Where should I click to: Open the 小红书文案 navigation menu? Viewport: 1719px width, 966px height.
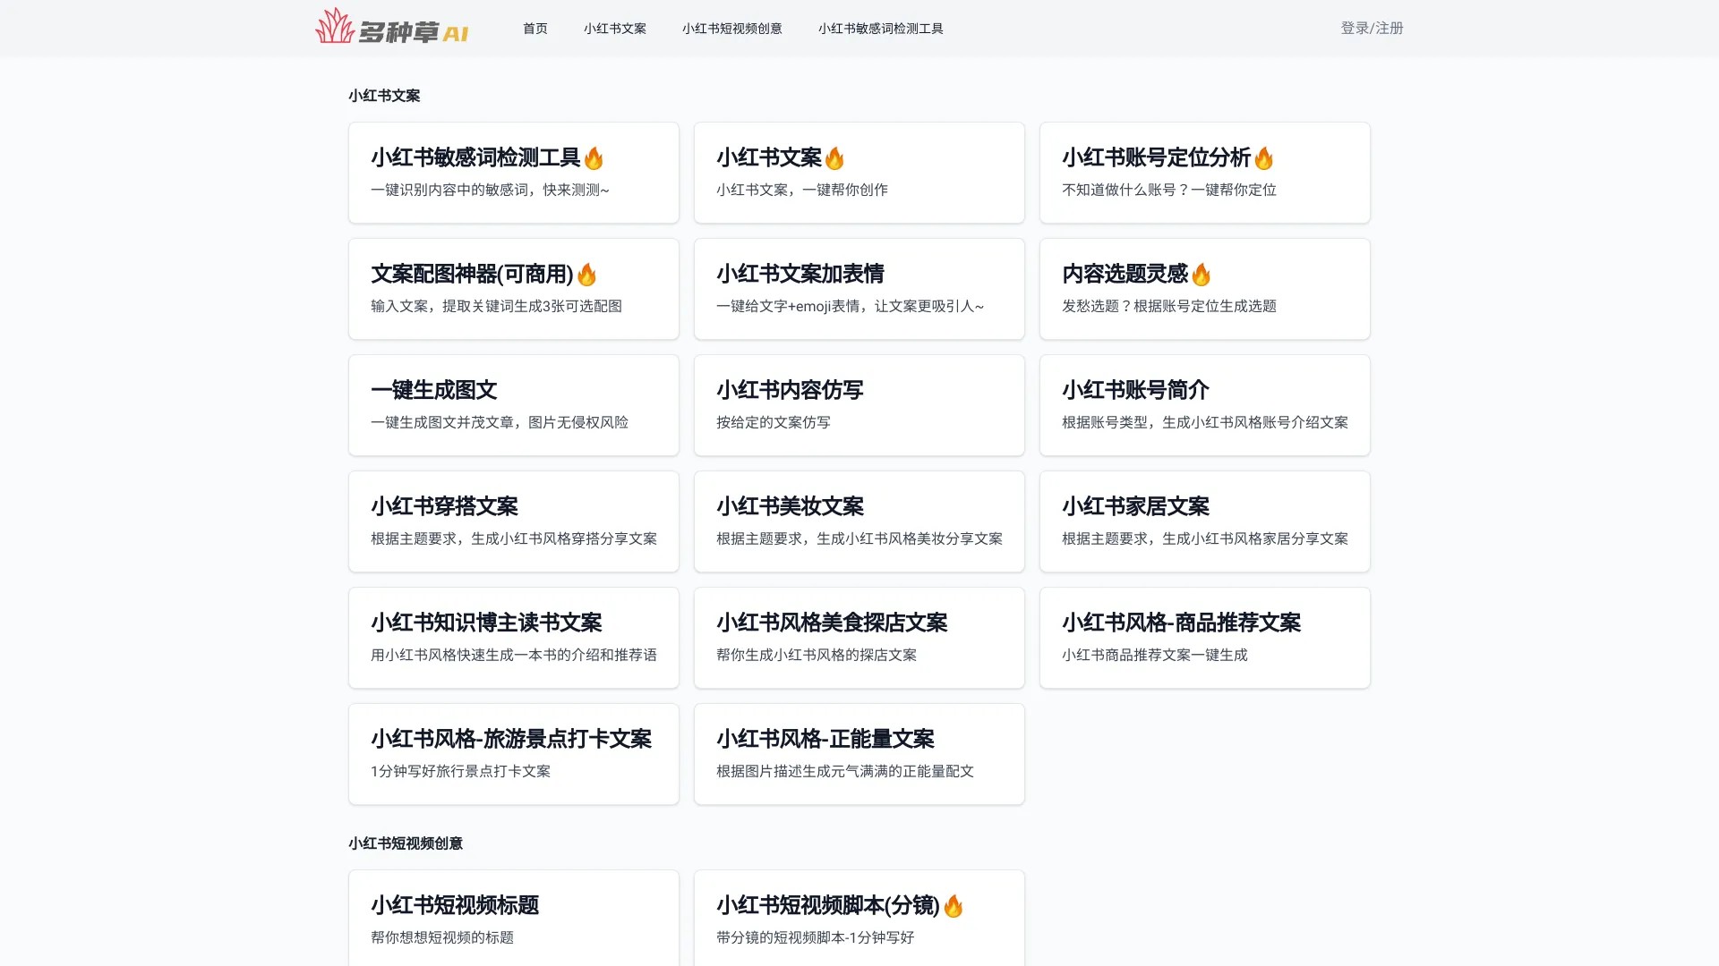(615, 28)
